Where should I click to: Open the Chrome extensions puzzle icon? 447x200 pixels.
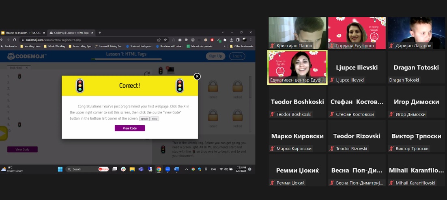click(x=225, y=40)
